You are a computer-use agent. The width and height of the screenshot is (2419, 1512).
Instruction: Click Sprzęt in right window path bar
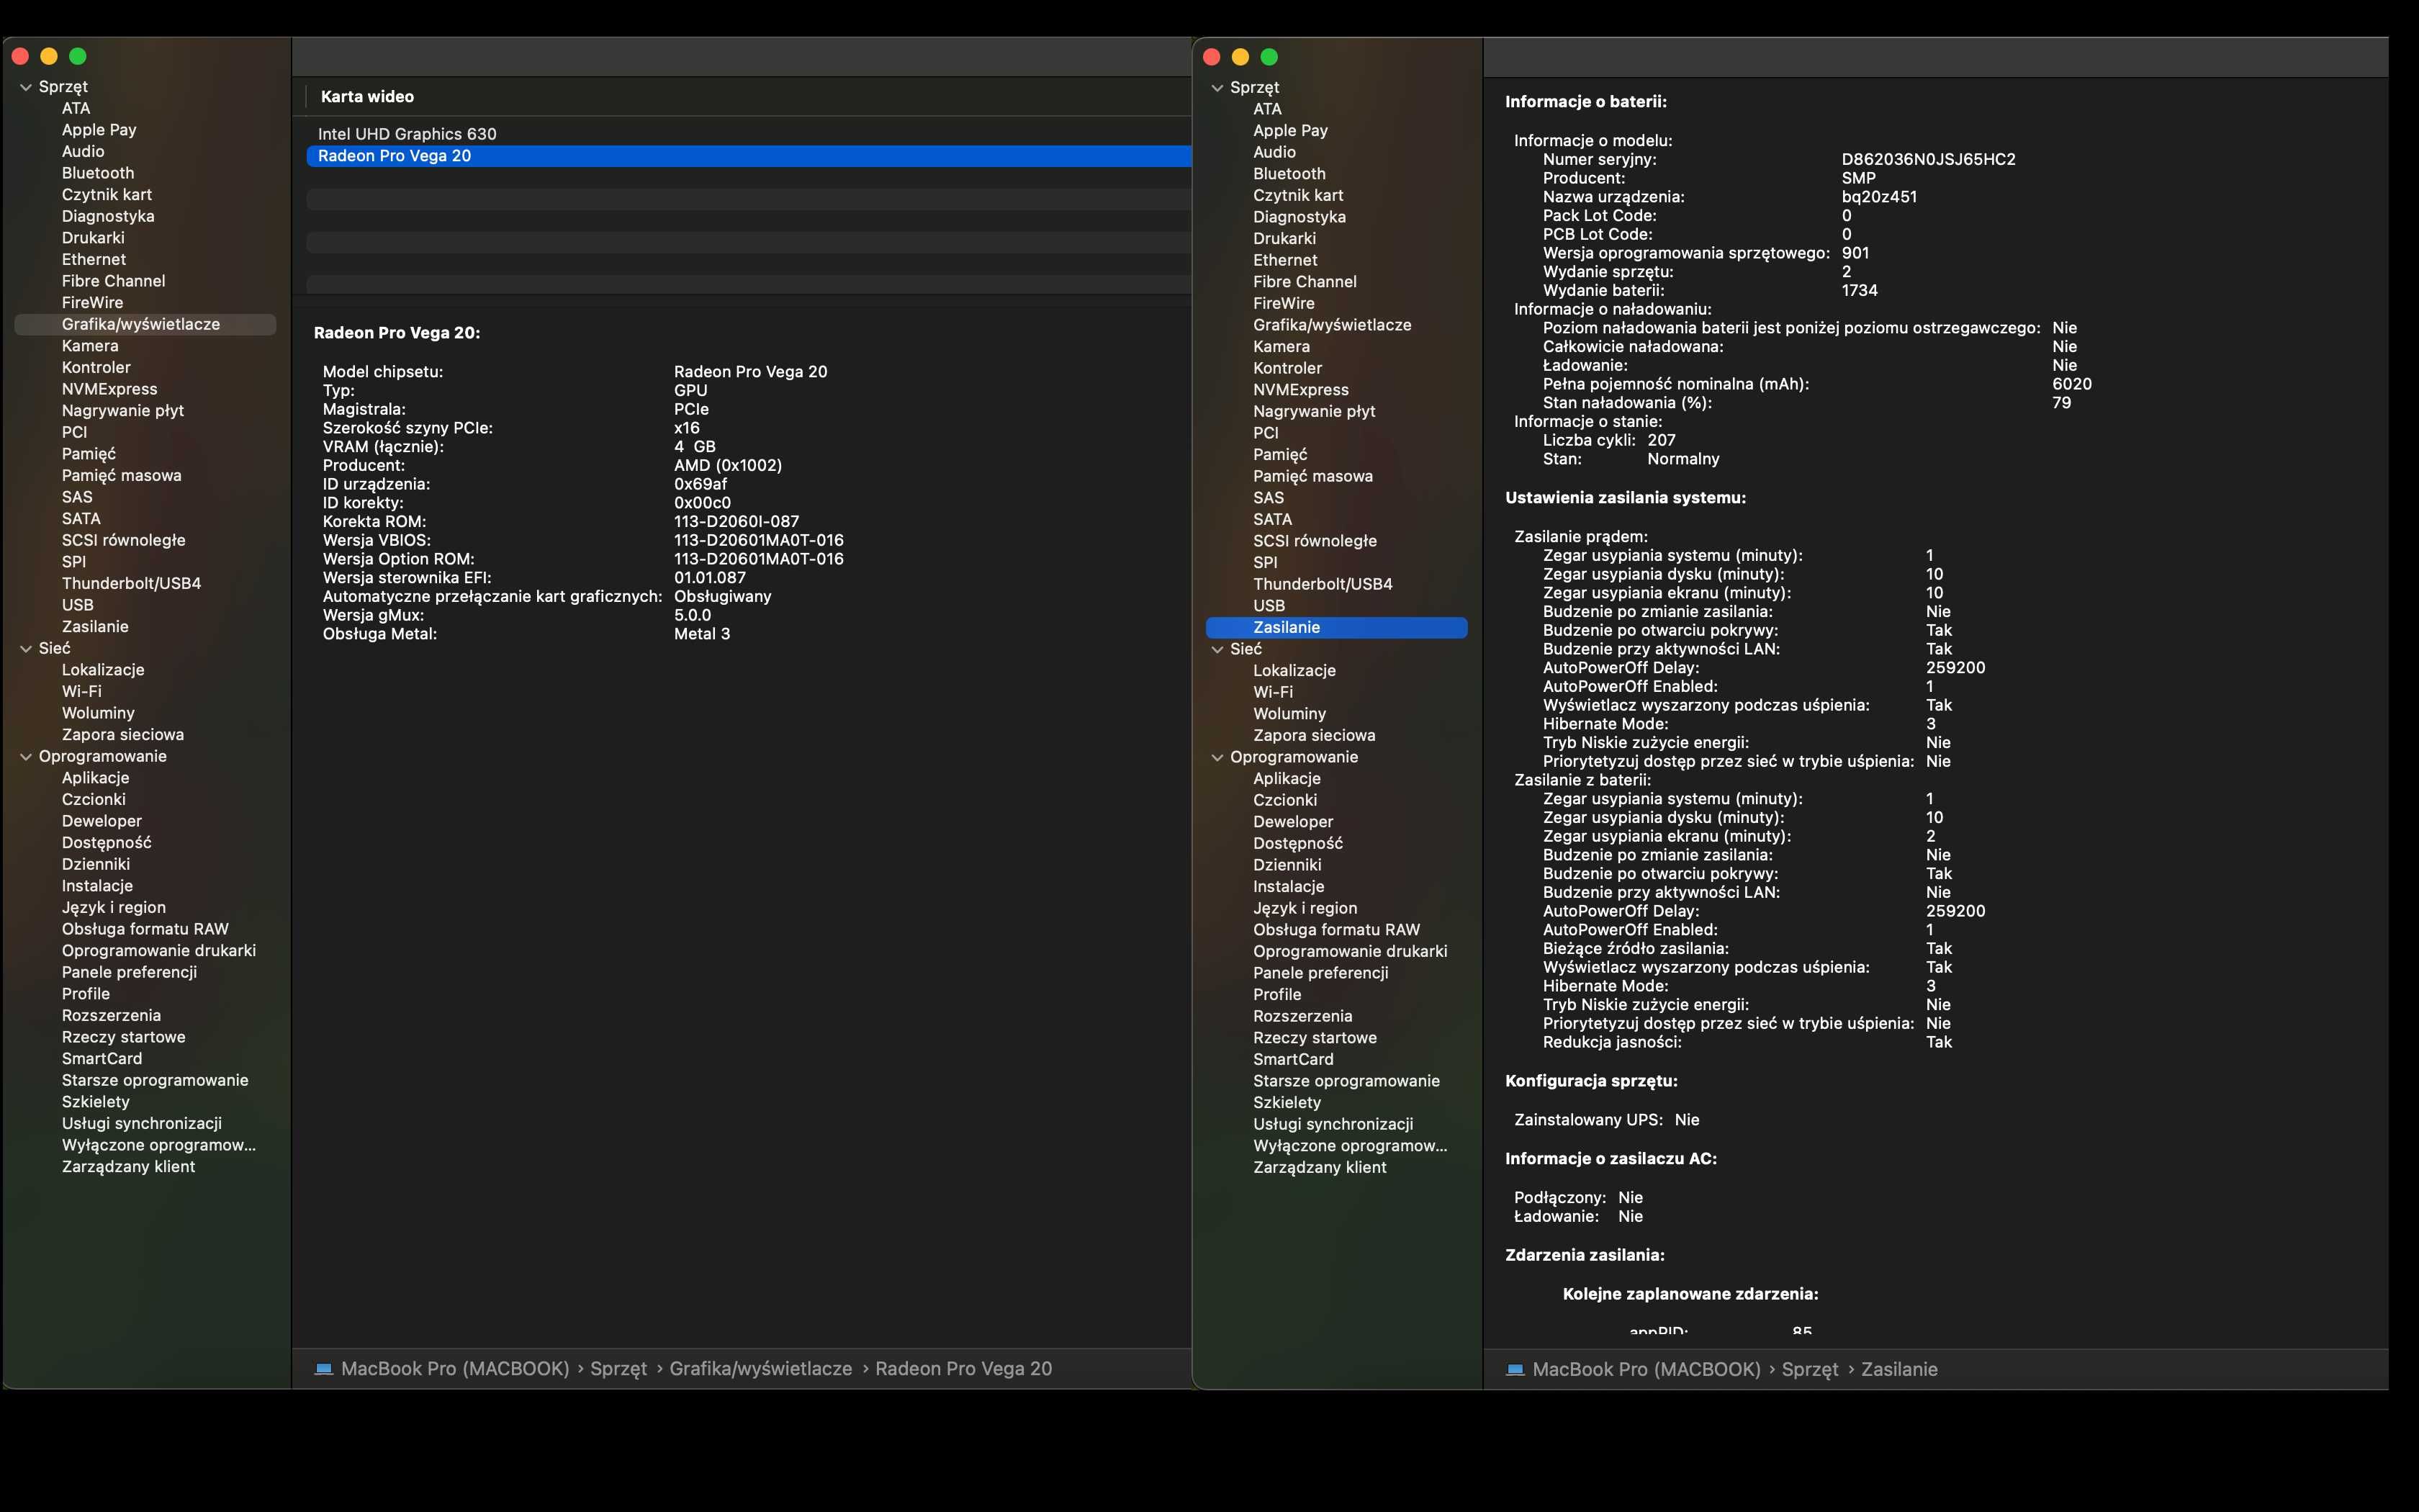tap(1810, 1370)
